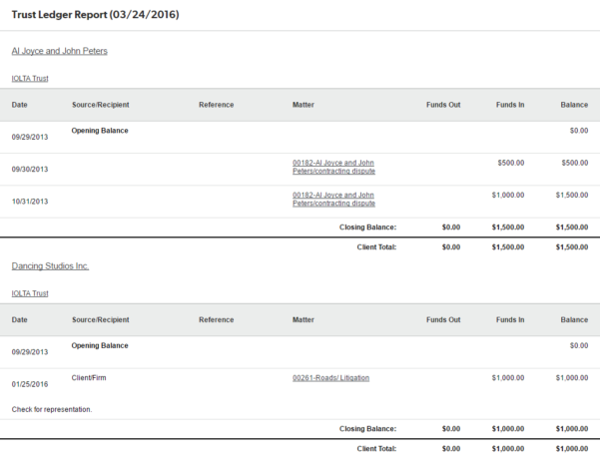
Task: Click Funds Out header in Al Joyce table
Action: tap(443, 104)
